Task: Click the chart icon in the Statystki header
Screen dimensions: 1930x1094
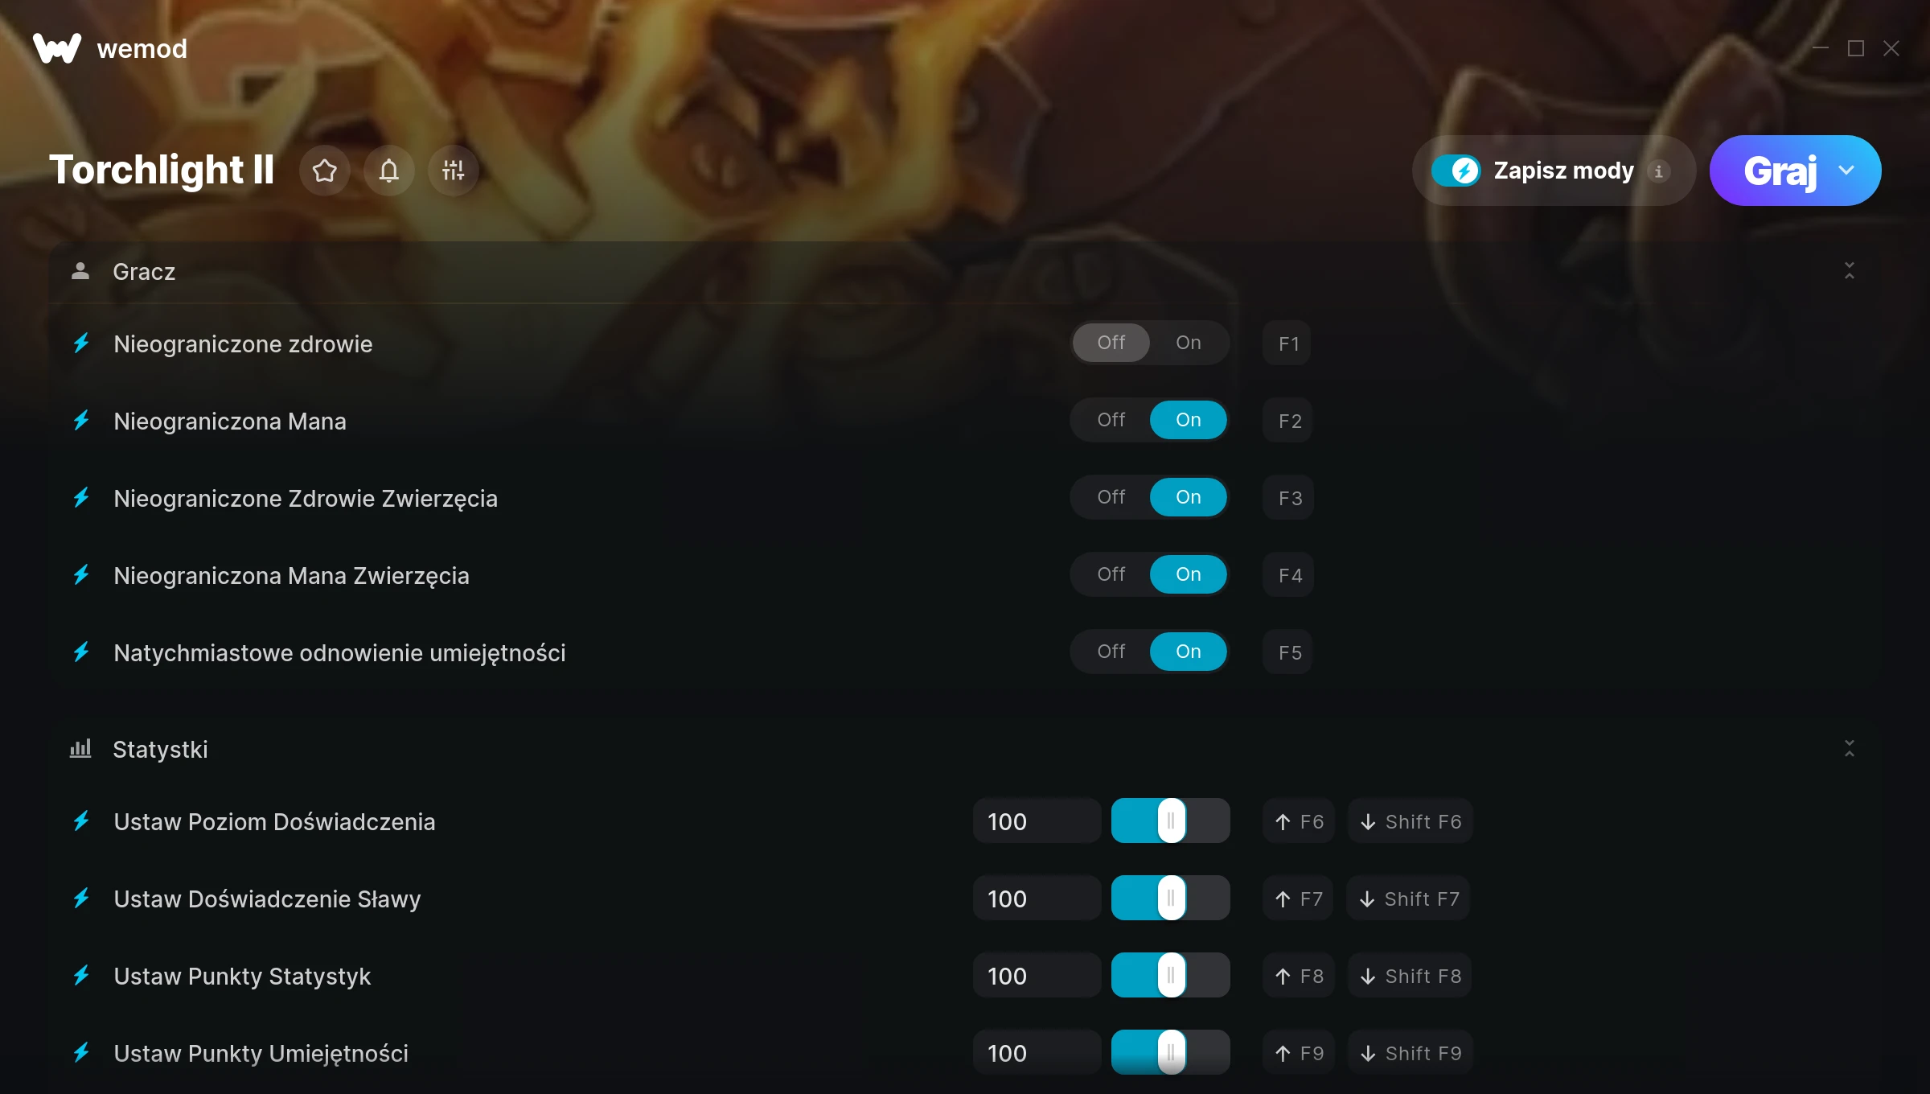Action: click(80, 749)
